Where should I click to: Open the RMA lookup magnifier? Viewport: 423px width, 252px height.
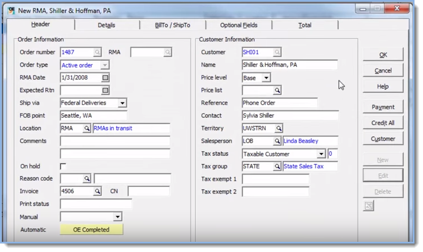pos(168,52)
